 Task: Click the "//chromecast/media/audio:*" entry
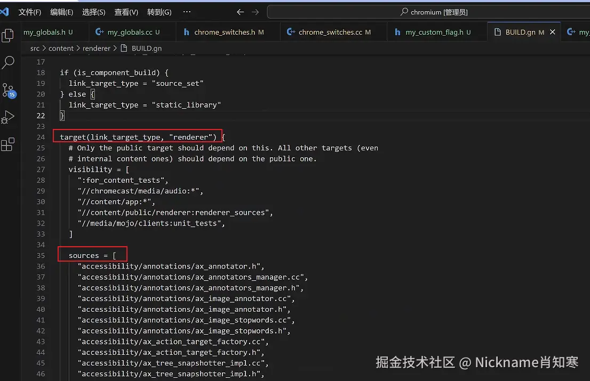140,191
